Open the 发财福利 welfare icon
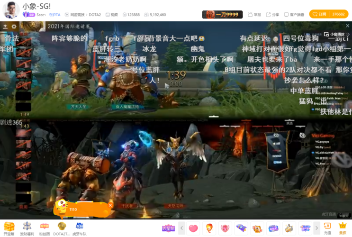 point(27,228)
